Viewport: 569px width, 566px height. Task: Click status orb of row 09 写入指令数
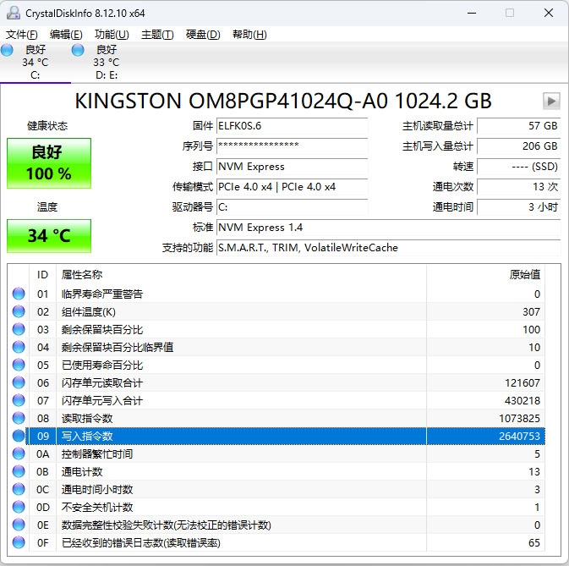tap(19, 436)
